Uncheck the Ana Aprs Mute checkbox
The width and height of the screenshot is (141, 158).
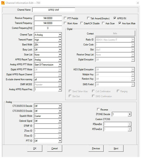[x=120, y=23]
